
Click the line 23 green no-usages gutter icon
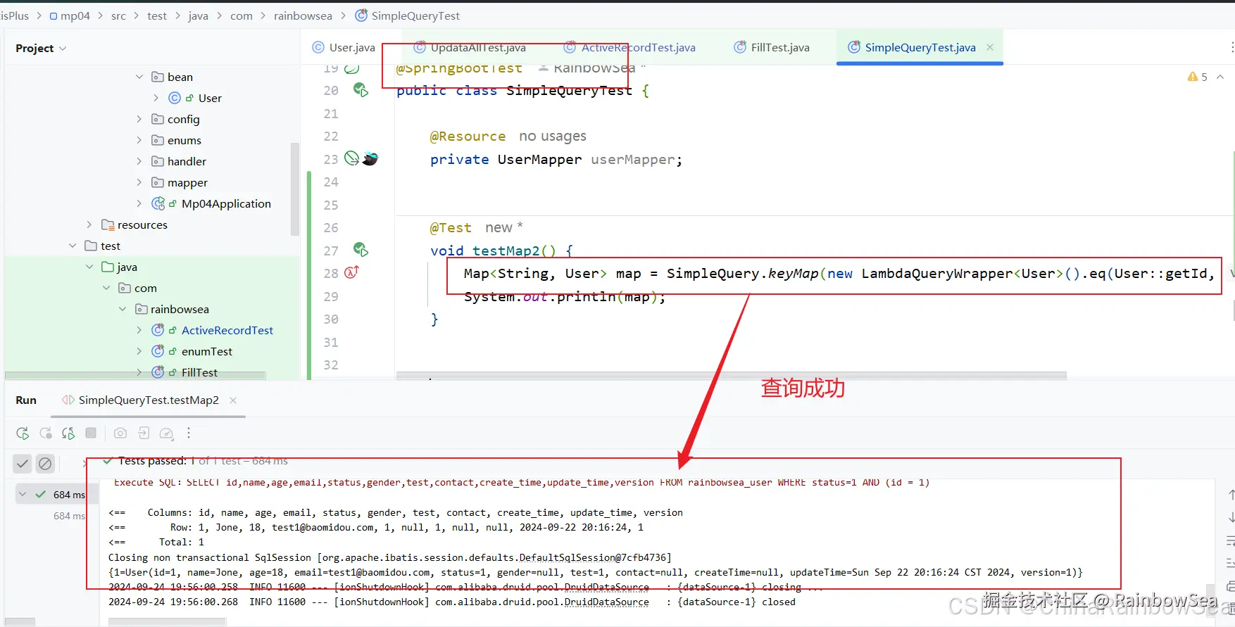(x=352, y=159)
